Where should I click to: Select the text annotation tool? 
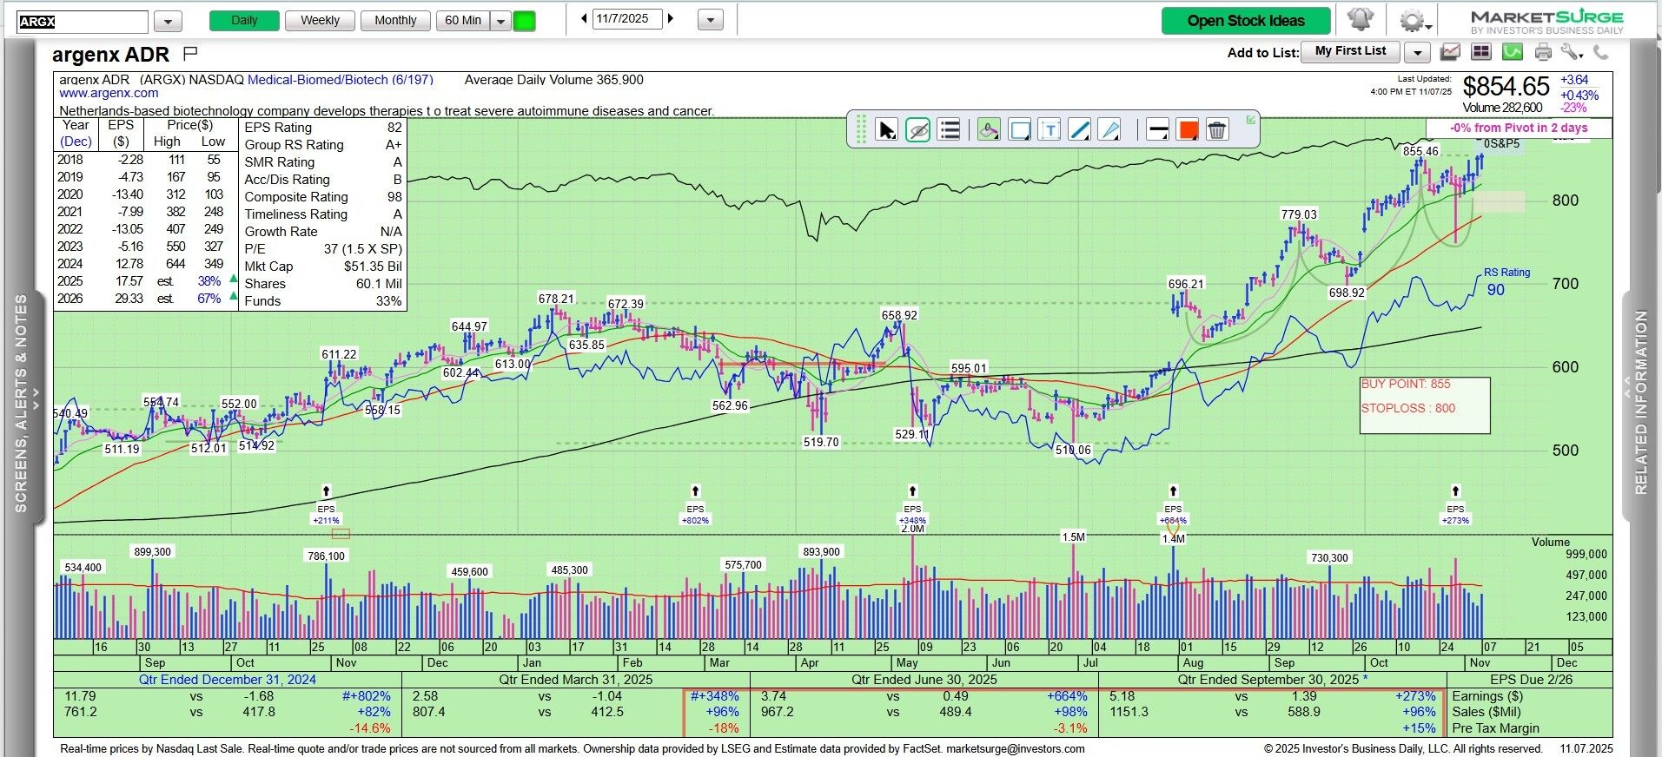coord(1050,130)
